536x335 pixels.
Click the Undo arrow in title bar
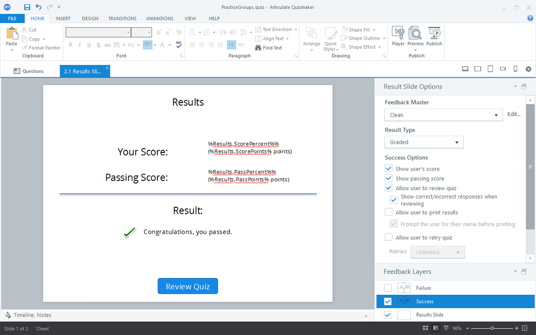39,7
